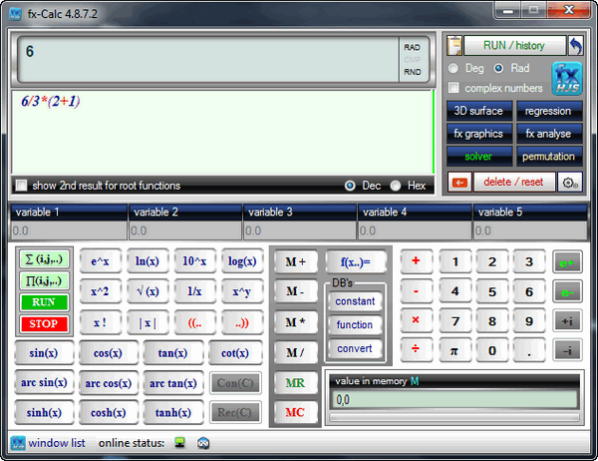Click the clipboard paste icon
Image resolution: width=598 pixels, height=461 pixels.
pyautogui.click(x=454, y=46)
